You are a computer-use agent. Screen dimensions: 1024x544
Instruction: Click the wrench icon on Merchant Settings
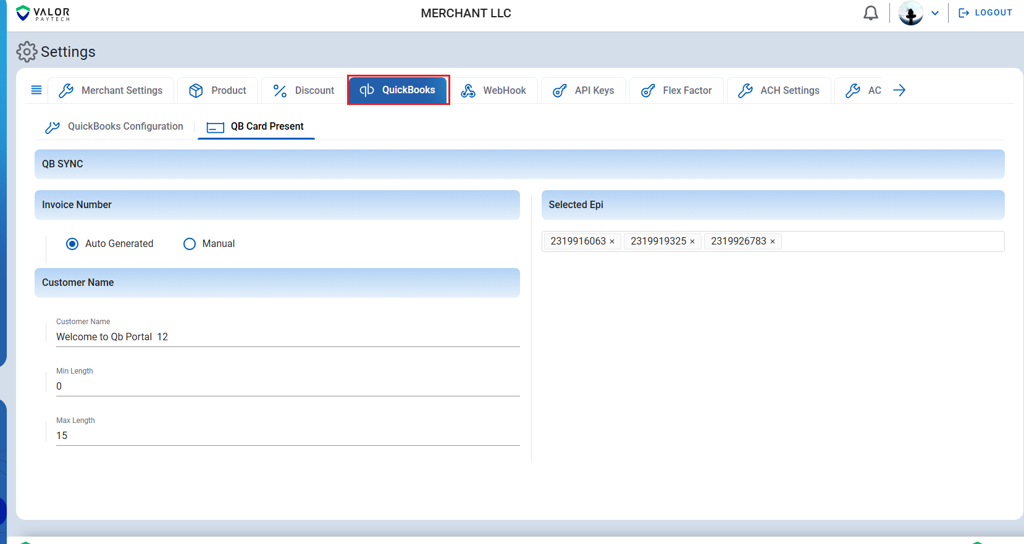[66, 91]
